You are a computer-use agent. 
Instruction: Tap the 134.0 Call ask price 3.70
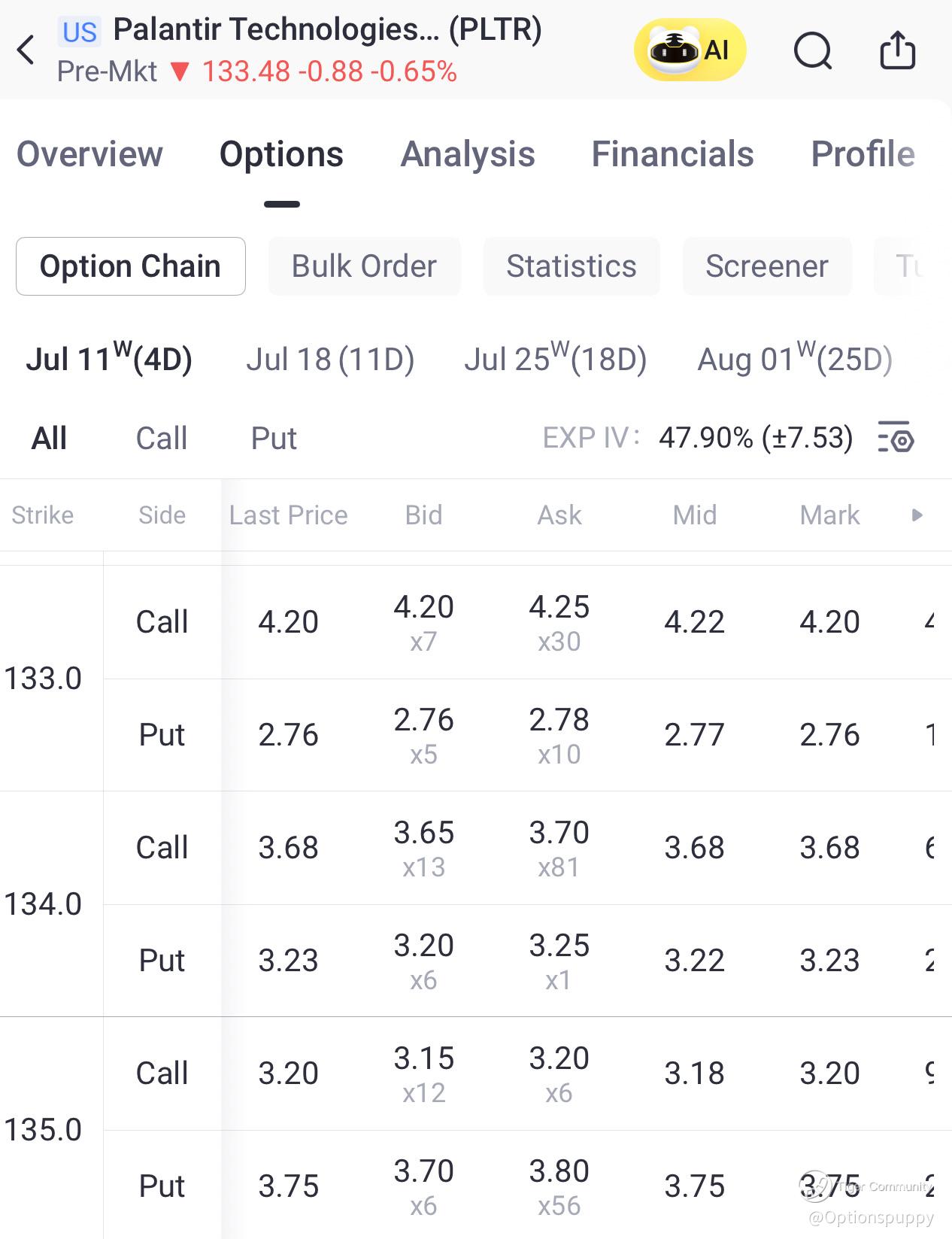(559, 833)
